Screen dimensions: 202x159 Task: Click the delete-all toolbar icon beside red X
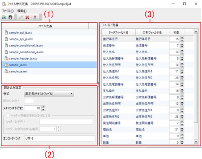click(x=35, y=17)
